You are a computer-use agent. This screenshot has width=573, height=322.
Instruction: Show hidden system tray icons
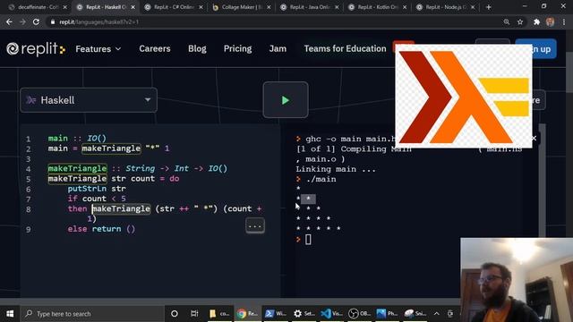(436, 314)
